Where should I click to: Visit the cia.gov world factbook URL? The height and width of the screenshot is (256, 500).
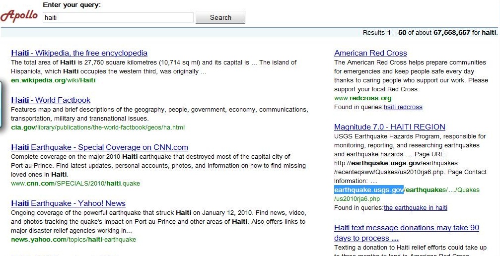coord(98,128)
